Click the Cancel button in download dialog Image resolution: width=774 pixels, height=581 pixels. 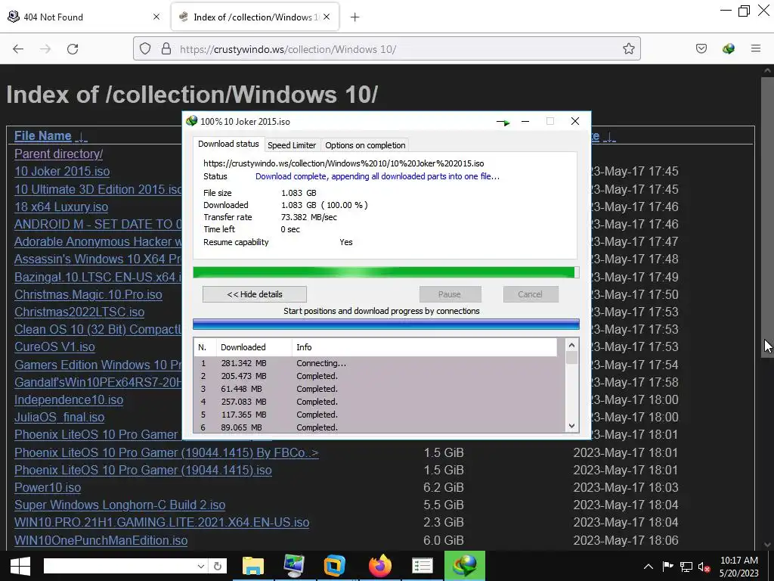click(x=531, y=294)
